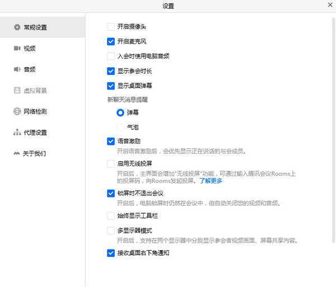
Task: Select the 弹幕 radio option
Action: click(120, 112)
